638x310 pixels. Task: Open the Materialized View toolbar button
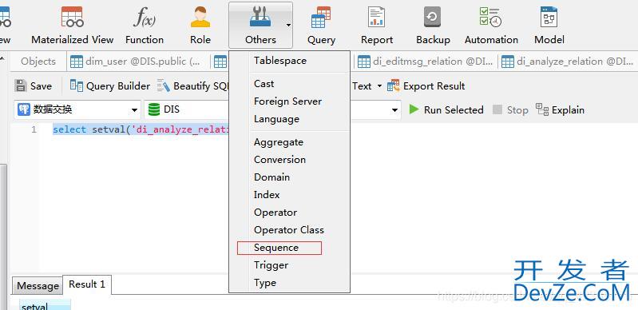coord(72,26)
